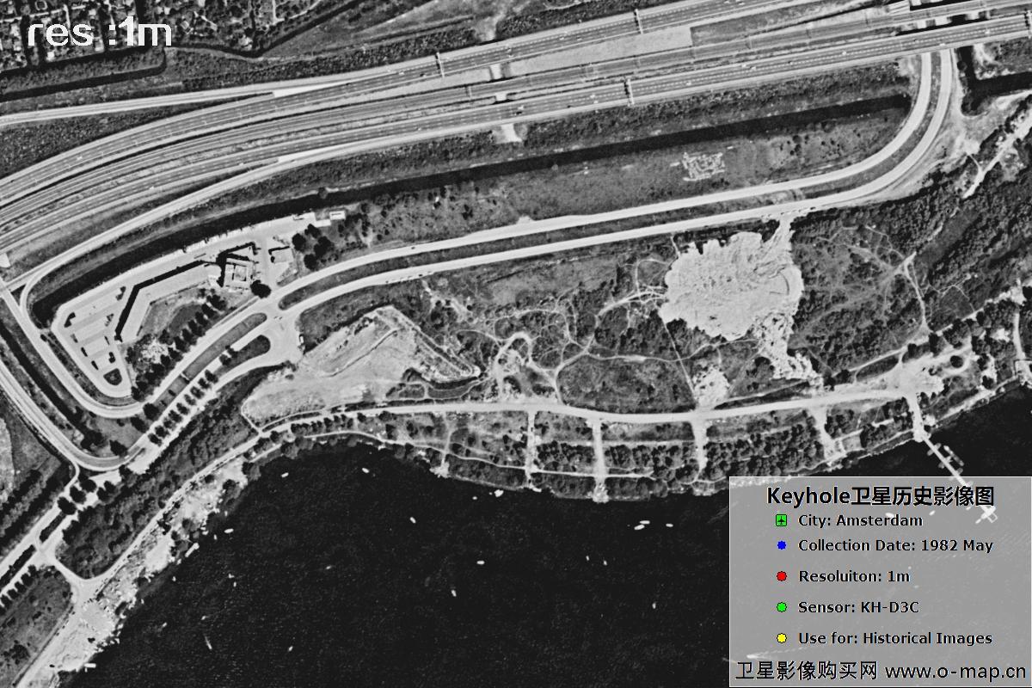Click the green dot beside Sensor
The image size is (1032, 688).
(781, 607)
